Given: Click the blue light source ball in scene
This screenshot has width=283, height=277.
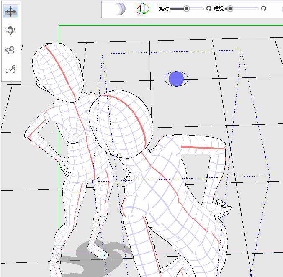Looking at the screenshot, I should 176,79.
